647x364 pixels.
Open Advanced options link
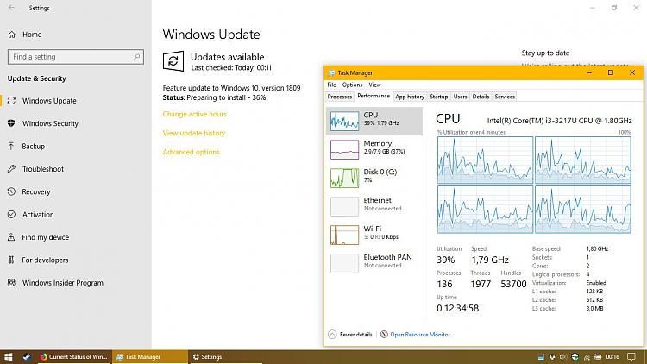[x=191, y=152]
